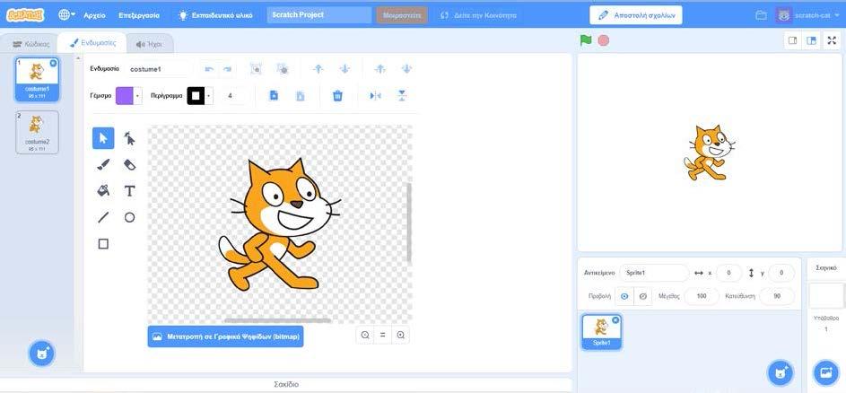Select the Brush tool

pos(103,165)
